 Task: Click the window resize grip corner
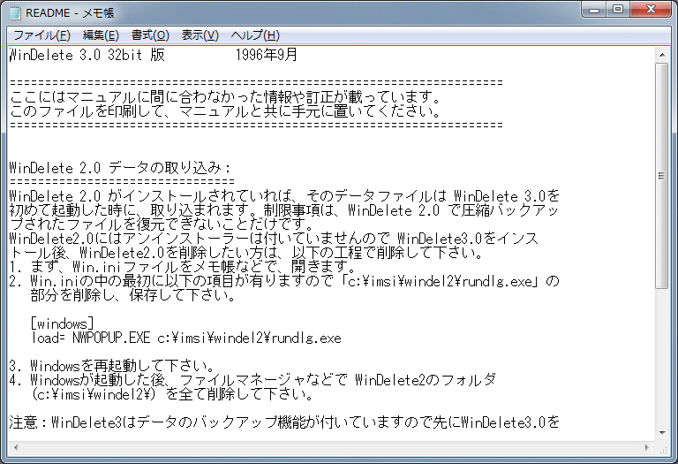[x=662, y=448]
